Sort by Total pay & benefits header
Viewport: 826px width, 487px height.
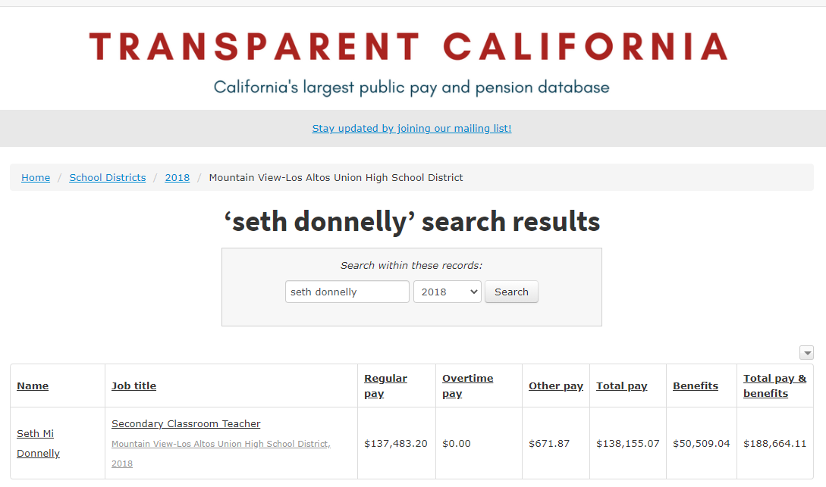pos(774,386)
